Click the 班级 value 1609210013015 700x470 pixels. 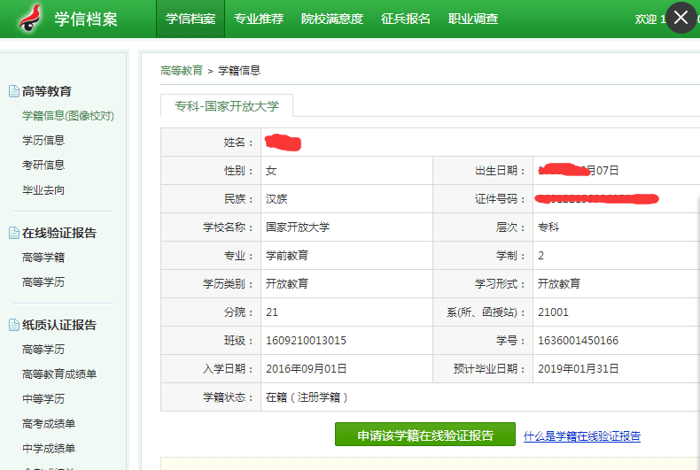coord(306,341)
